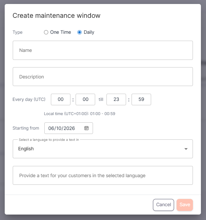
Task: Click into the Name input field
Action: [x=103, y=50]
